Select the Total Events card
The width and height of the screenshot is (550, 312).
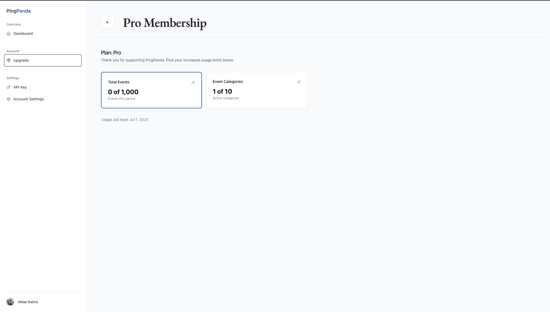point(151,90)
